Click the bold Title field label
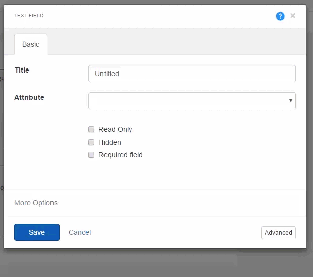 [x=22, y=70]
